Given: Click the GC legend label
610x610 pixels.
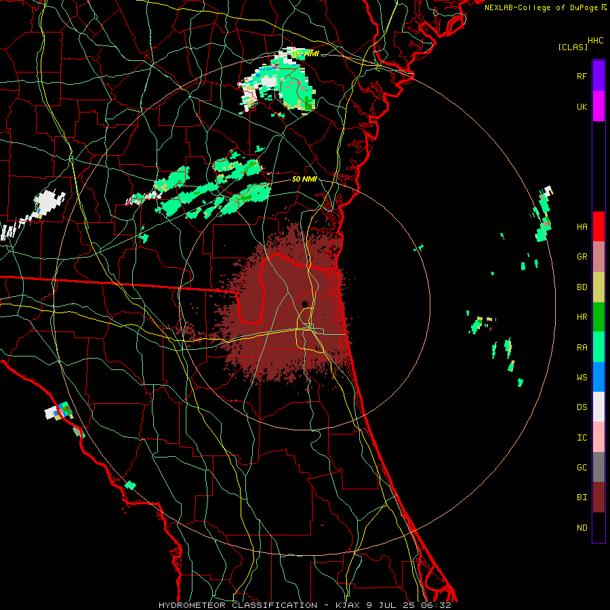Looking at the screenshot, I should (x=582, y=468).
